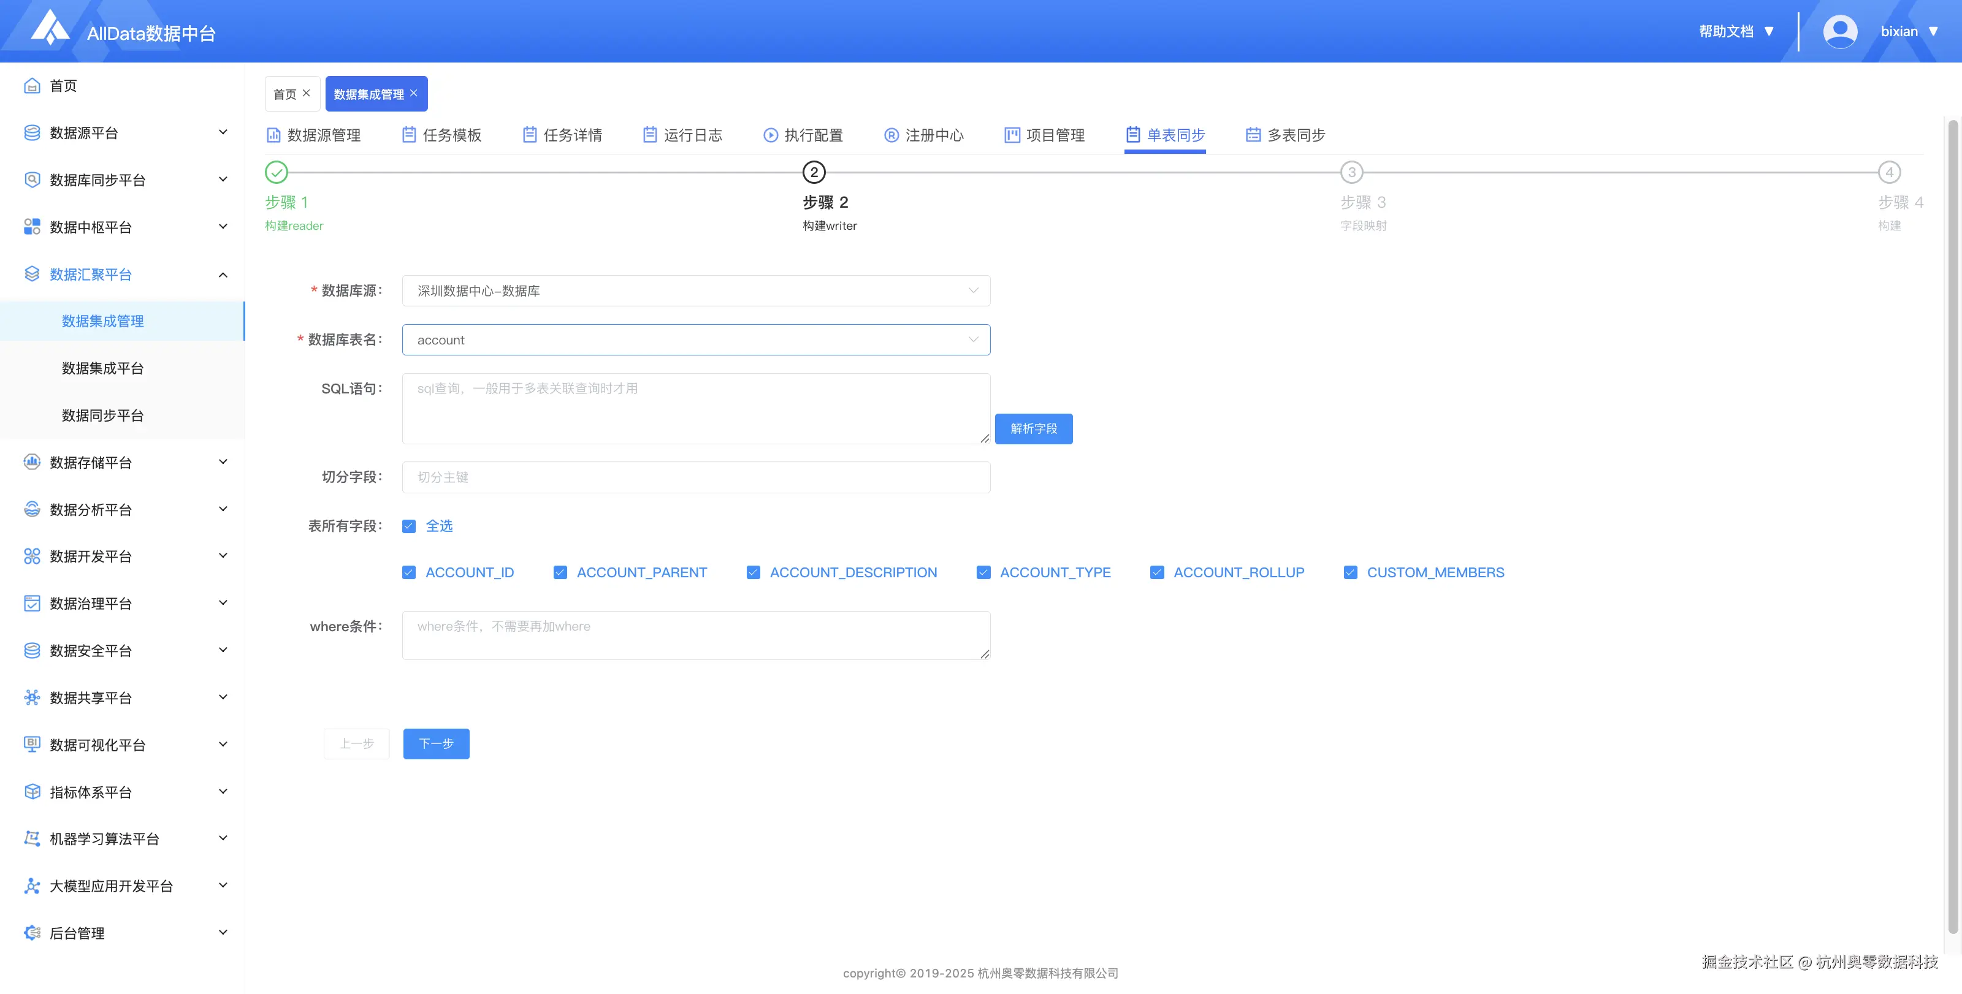The image size is (1962, 994).
Task: Click the 数据共享平台 sidebar icon
Action: 32,697
